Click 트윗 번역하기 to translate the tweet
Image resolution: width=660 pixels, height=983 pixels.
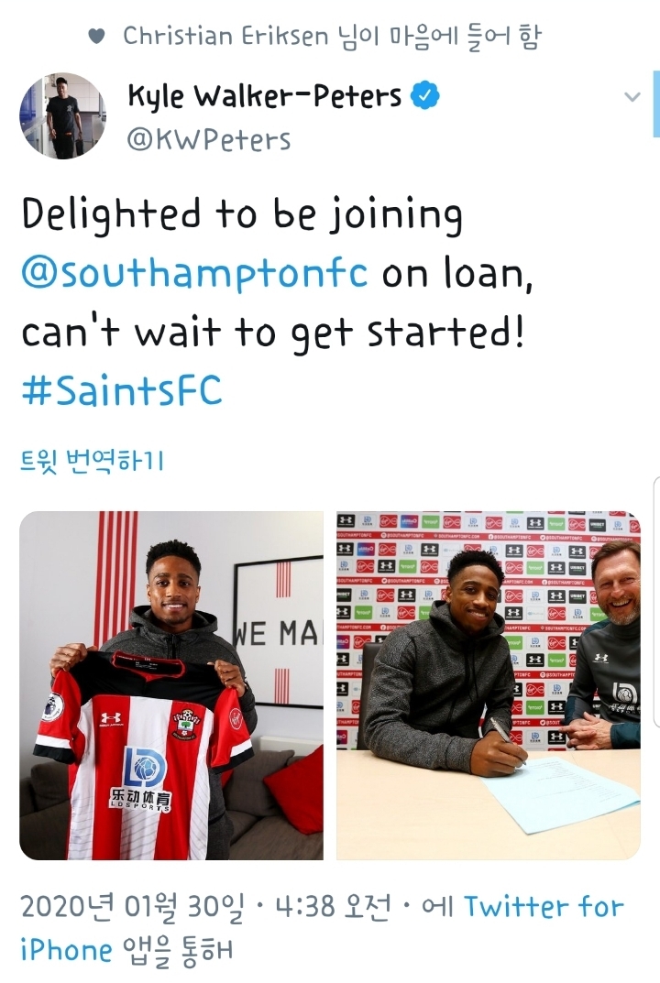tap(93, 462)
